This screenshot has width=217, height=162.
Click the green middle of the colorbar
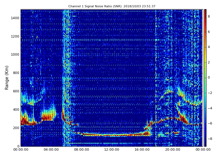coord(205,78)
